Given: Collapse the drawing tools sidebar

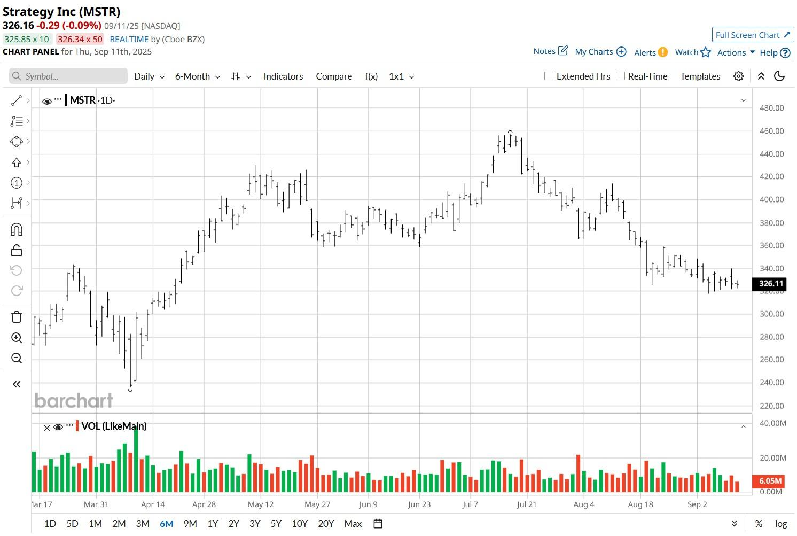Looking at the screenshot, I should point(17,384).
